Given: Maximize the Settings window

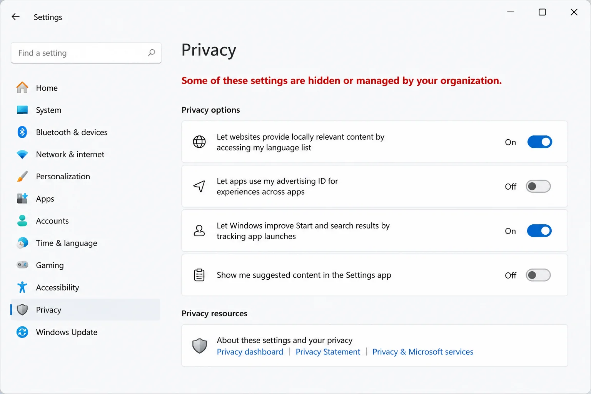Looking at the screenshot, I should coord(542,12).
